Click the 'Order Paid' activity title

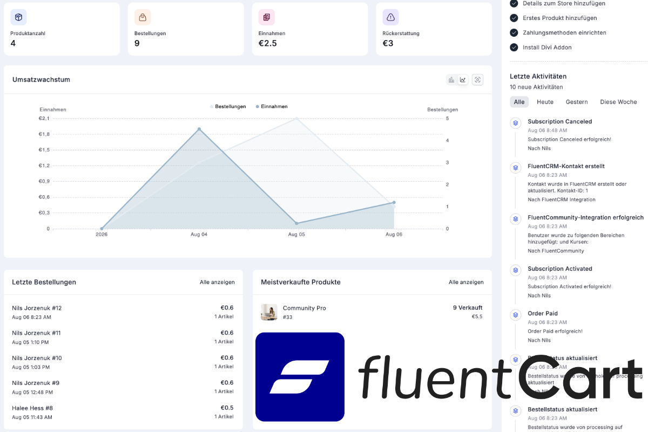tap(543, 313)
